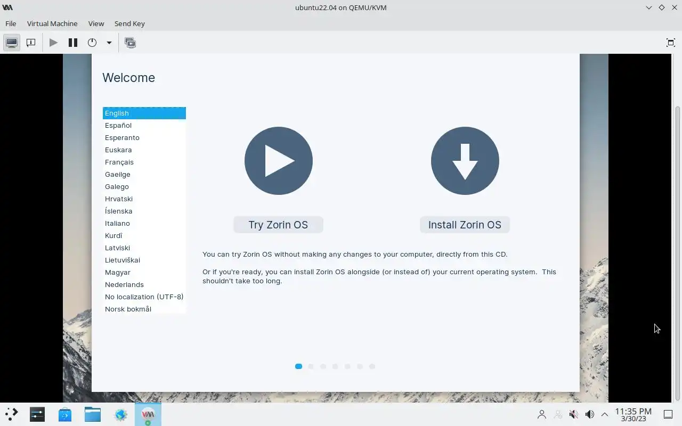Select Lietuviškai in the language list
This screenshot has height=426, width=682.
coord(144,260)
